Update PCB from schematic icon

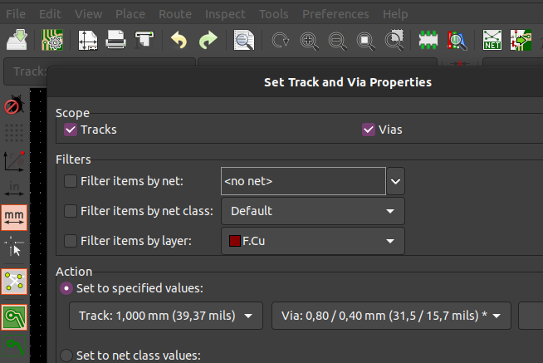coord(521,40)
